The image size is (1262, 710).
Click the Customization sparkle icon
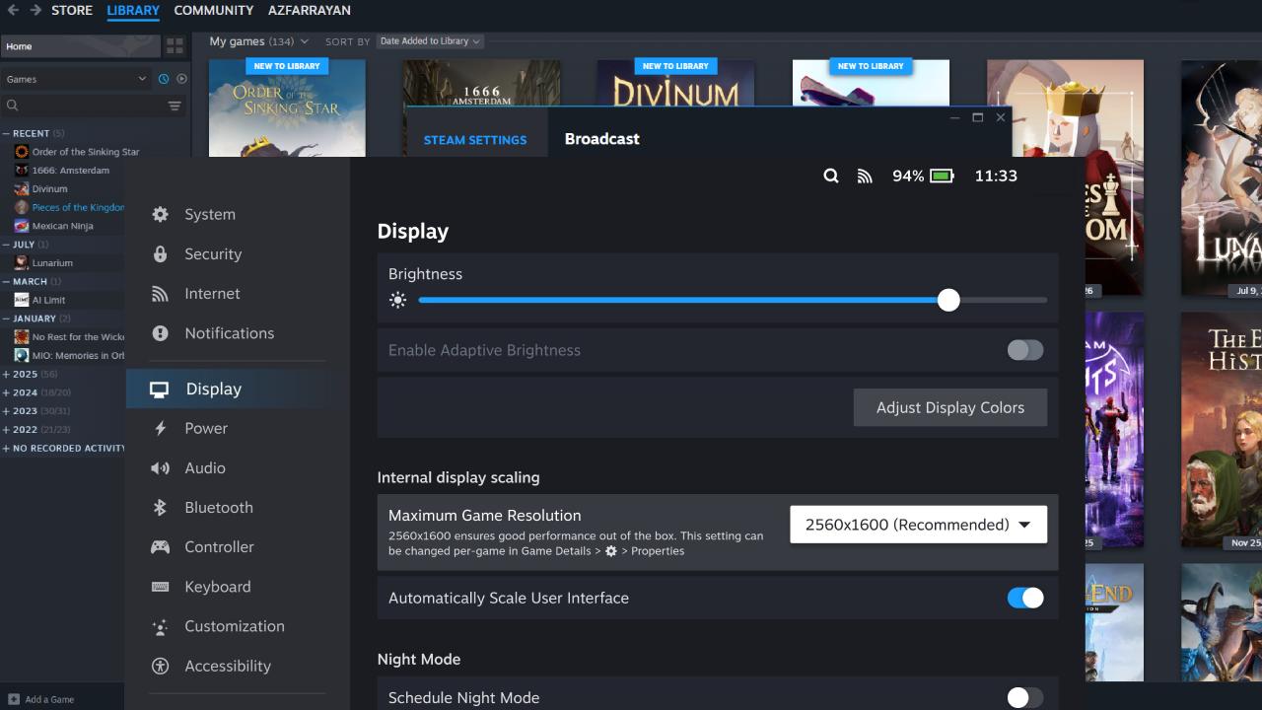(x=160, y=626)
